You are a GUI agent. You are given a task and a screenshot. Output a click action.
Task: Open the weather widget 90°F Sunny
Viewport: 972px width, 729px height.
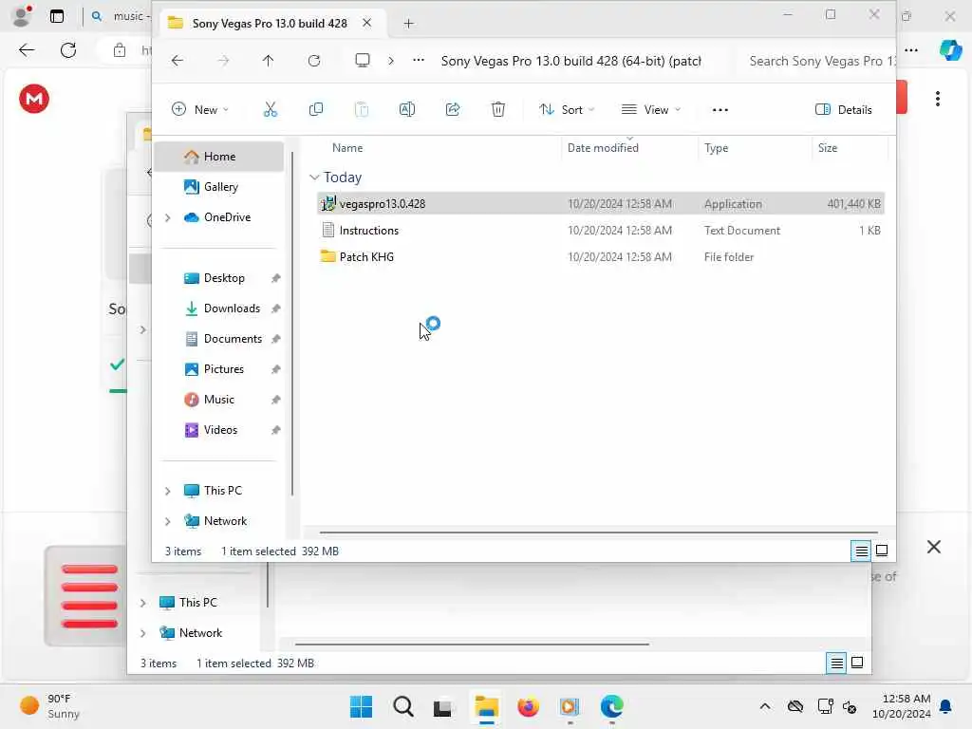49,706
